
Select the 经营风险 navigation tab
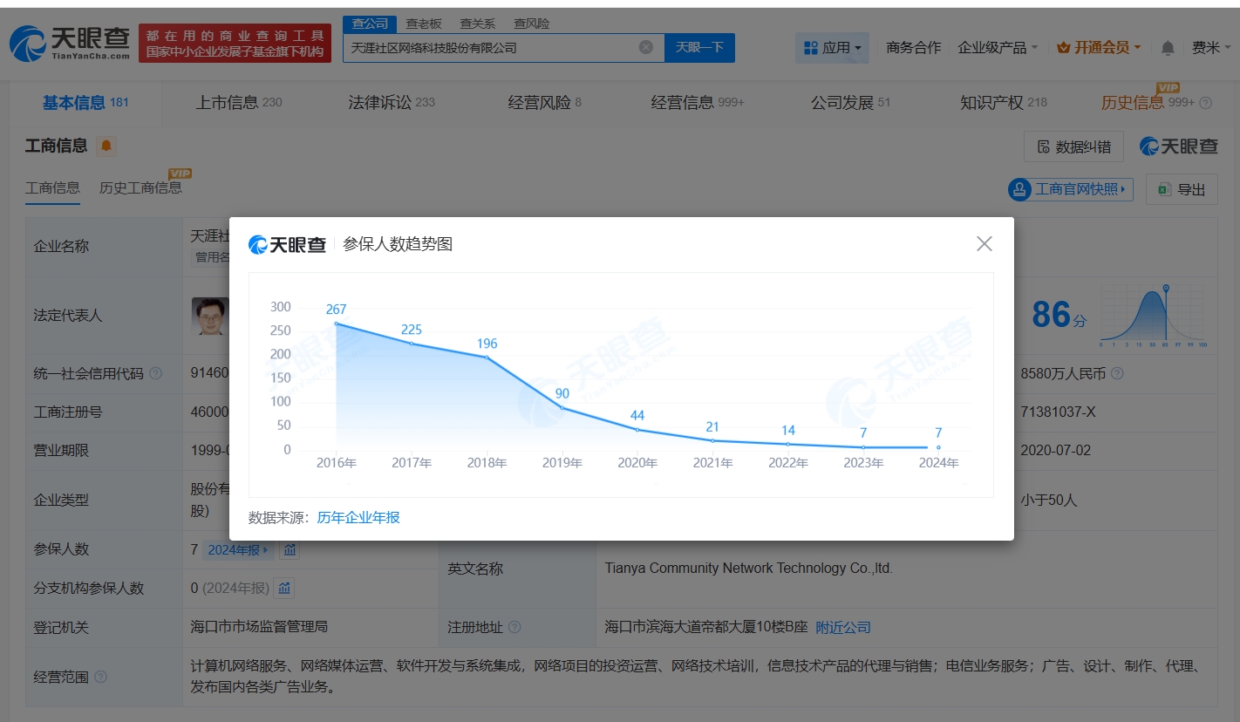pos(545,102)
